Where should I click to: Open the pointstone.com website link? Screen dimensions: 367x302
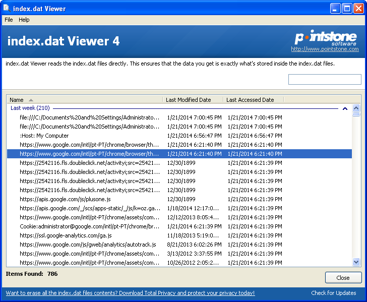325,49
